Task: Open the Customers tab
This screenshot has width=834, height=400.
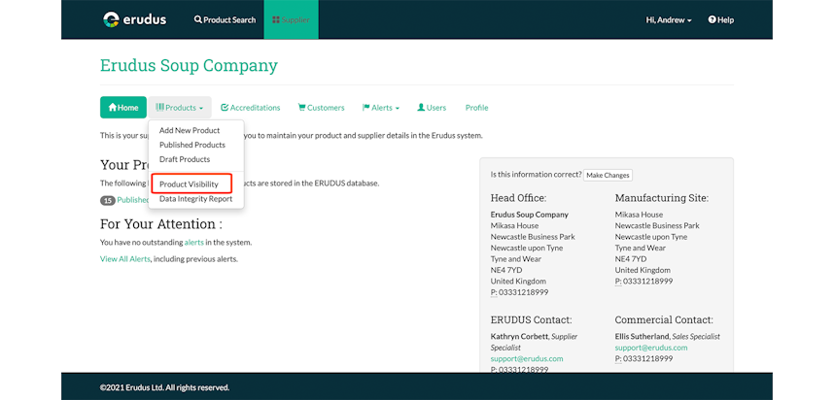Action: point(322,108)
